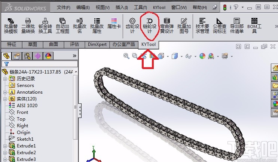Switch to the 草图 command tab
Viewport: 278px width, 162px height.
33,44
